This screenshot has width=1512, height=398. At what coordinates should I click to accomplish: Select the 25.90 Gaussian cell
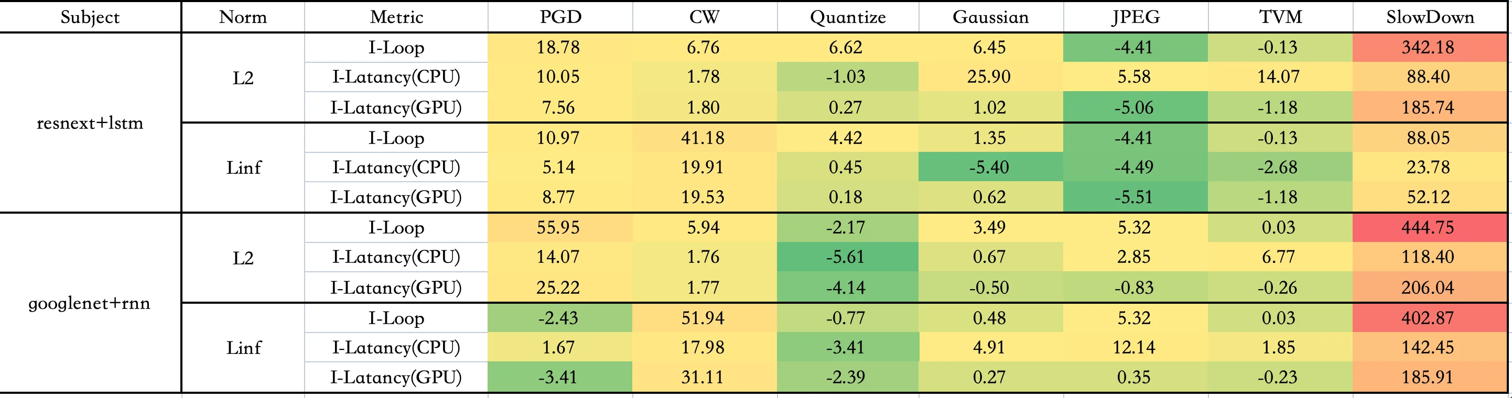tap(989, 77)
